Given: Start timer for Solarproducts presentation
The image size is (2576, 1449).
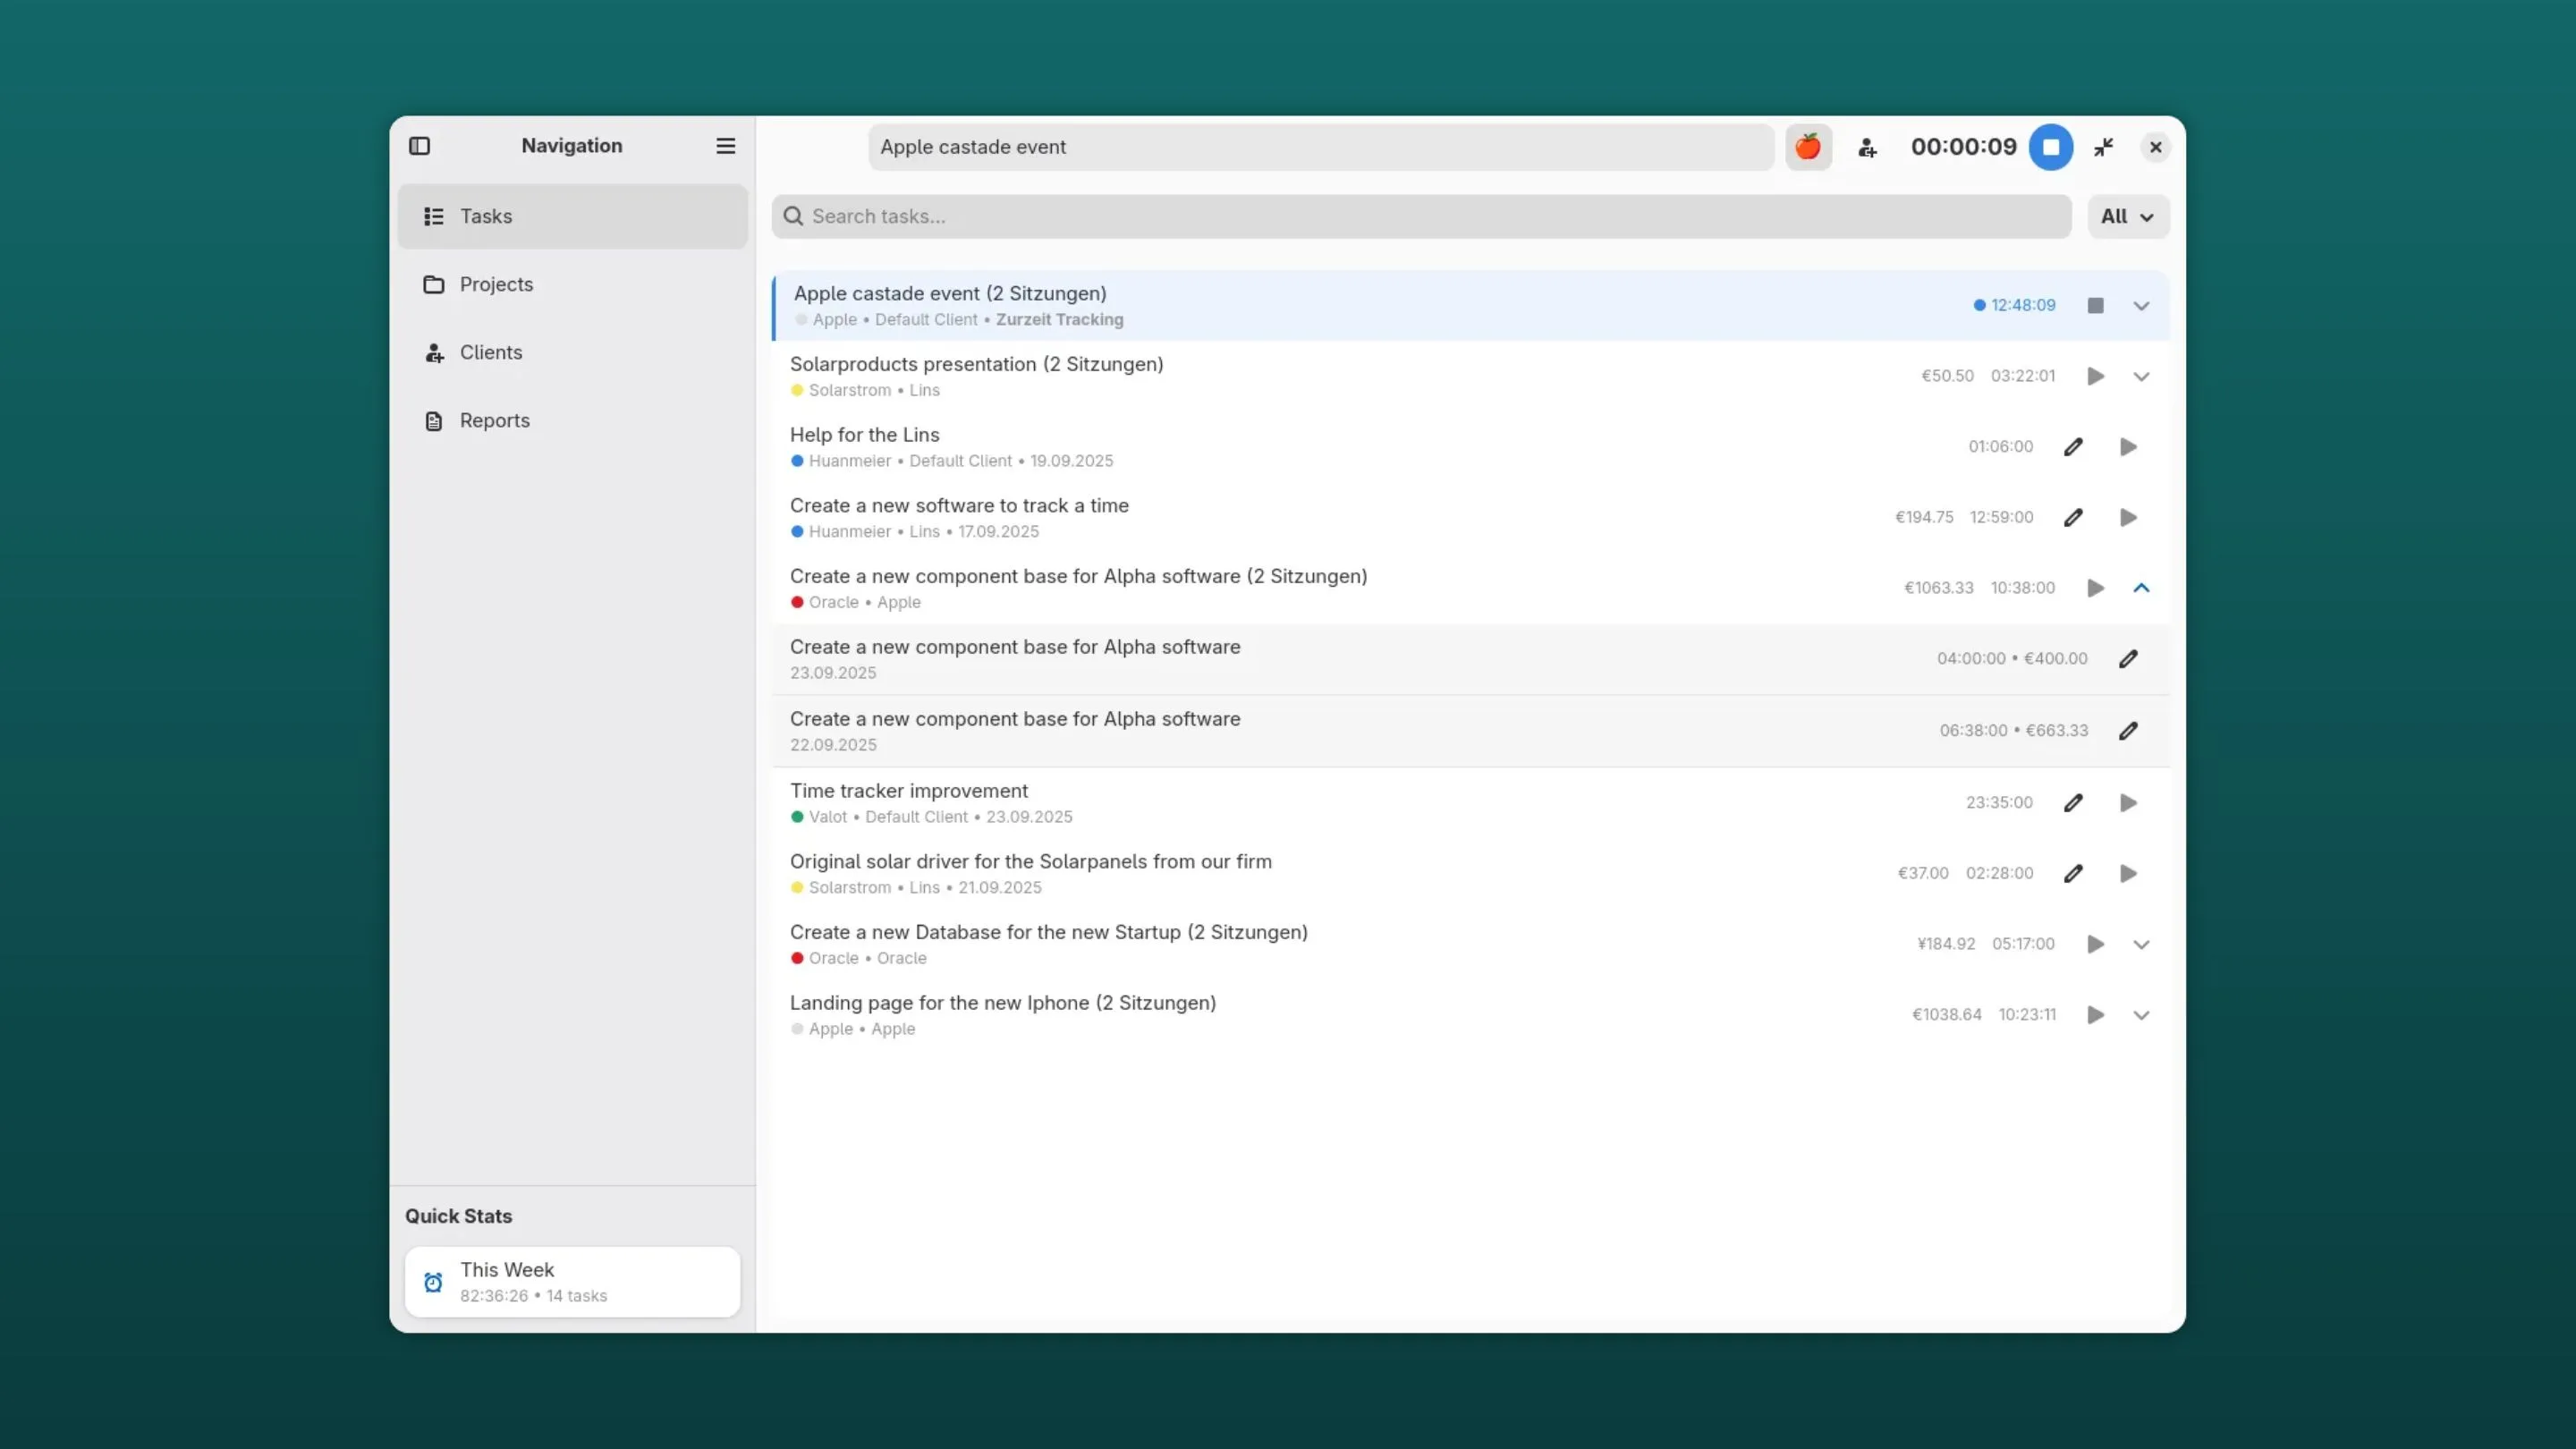Looking at the screenshot, I should pyautogui.click(x=2095, y=376).
